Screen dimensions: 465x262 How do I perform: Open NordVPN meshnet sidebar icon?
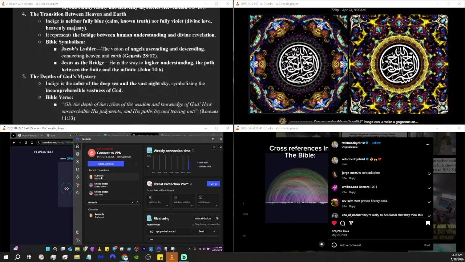pyautogui.click(x=77, y=177)
